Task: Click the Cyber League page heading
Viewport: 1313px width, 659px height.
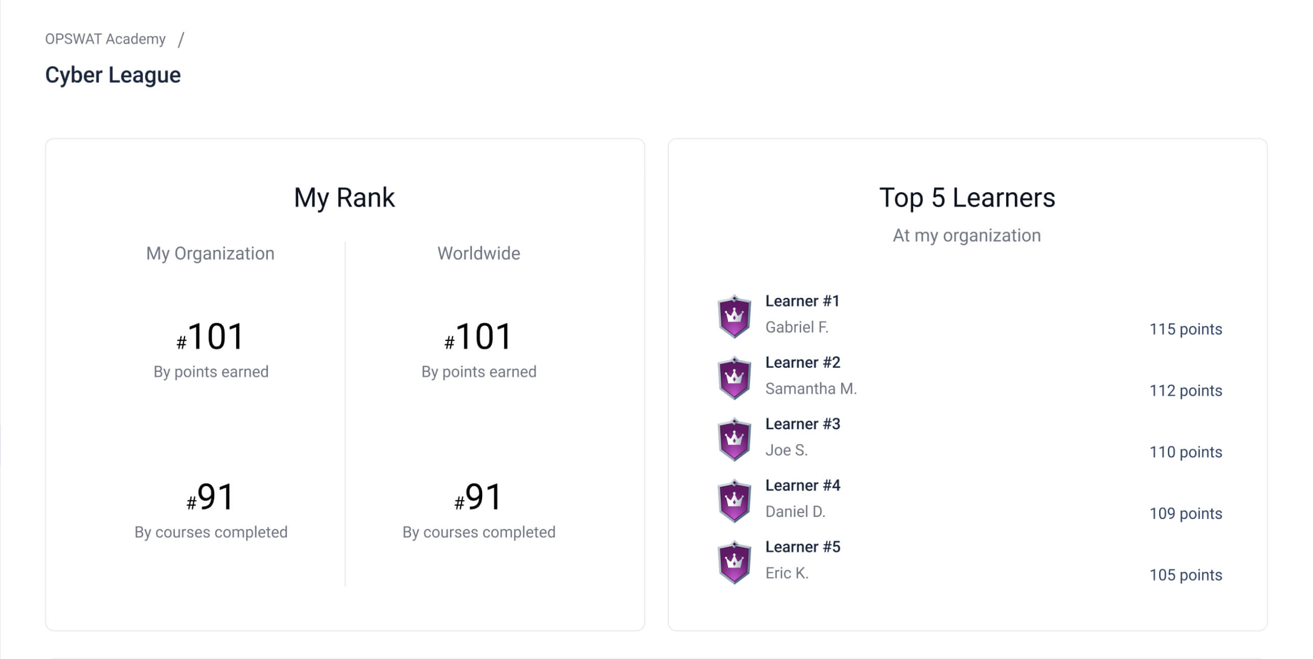Action: [113, 75]
